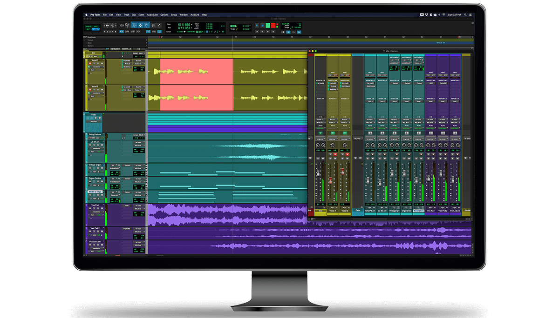Viewport: 559px width, 318px height.
Task: Open the AudioSuite menu
Action: [152, 15]
